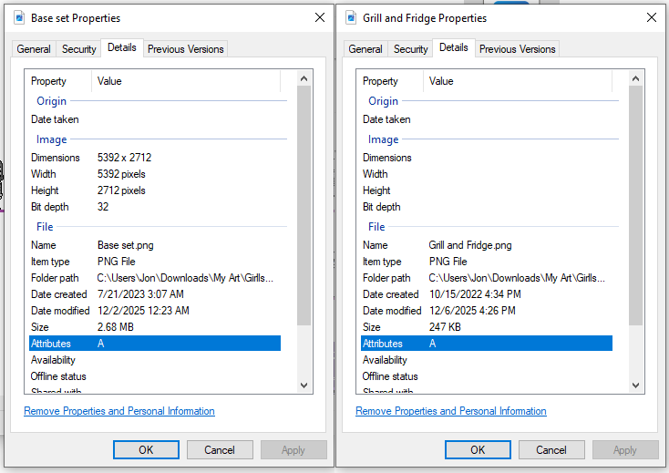
Task: Collapse Image group in Base set dialog
Action: pos(52,139)
